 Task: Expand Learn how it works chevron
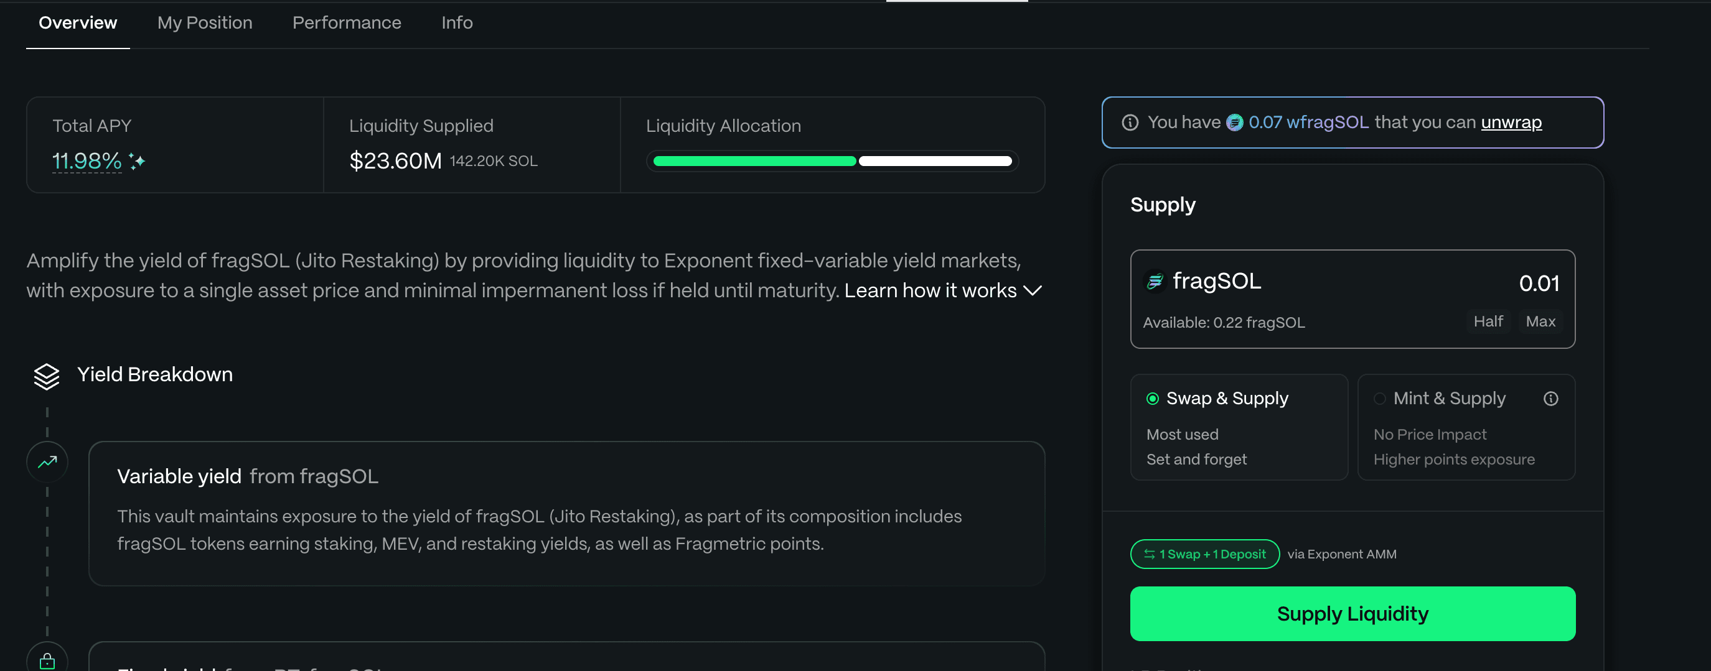1032,290
